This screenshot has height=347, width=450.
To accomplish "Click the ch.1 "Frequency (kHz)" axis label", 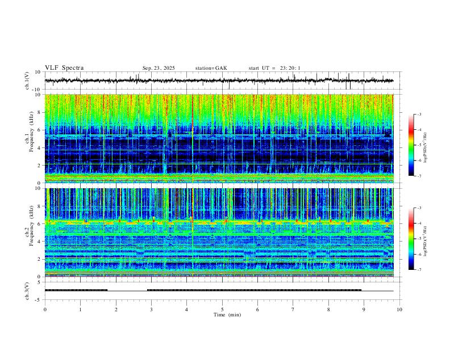I will [x=31, y=132].
